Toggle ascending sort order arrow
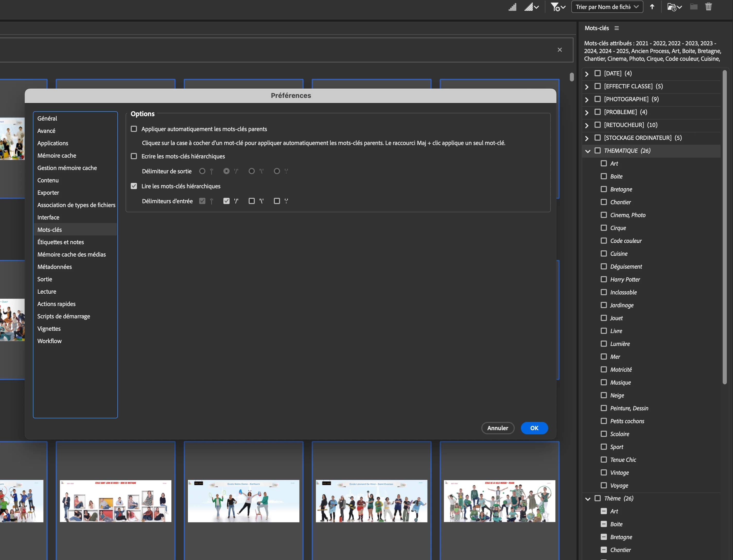This screenshot has height=560, width=733. [652, 7]
